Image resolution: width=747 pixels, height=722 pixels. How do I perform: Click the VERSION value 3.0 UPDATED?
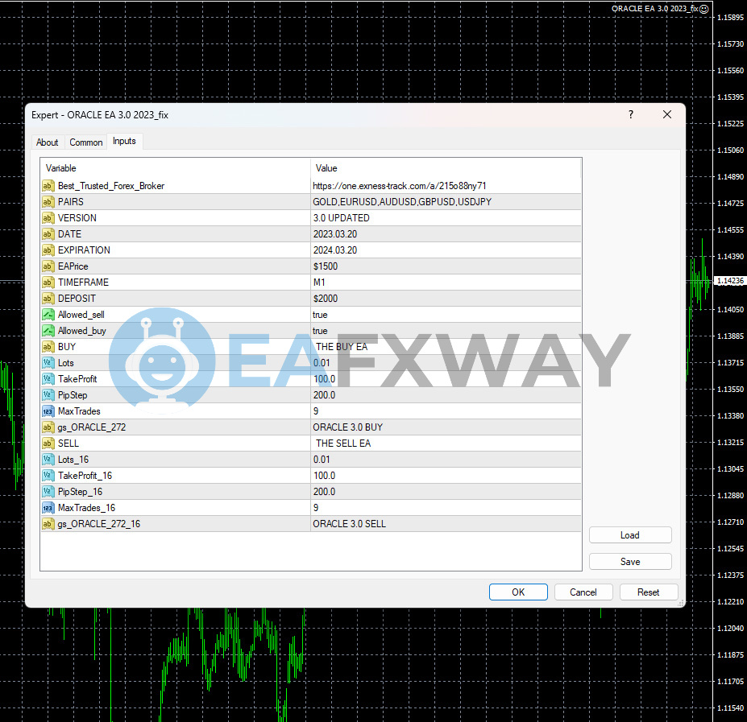pyautogui.click(x=341, y=218)
